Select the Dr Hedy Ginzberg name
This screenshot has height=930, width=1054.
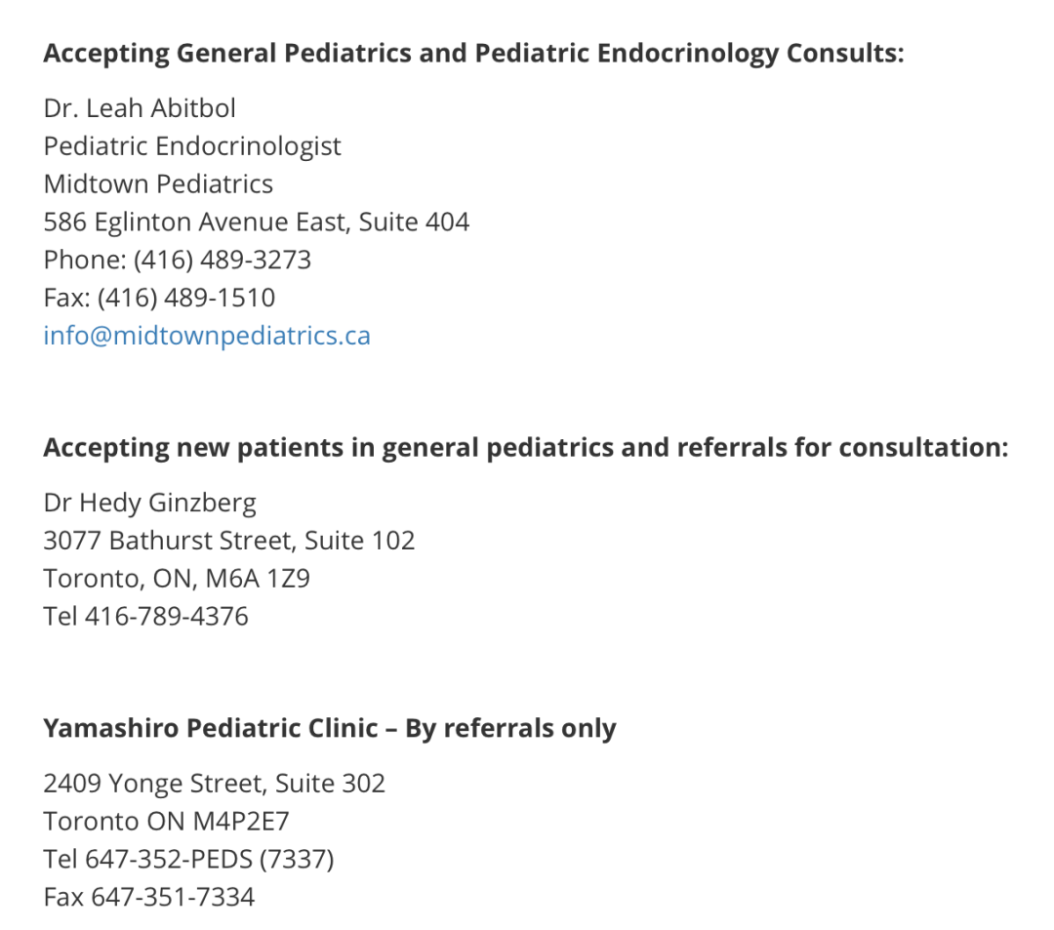point(150,503)
